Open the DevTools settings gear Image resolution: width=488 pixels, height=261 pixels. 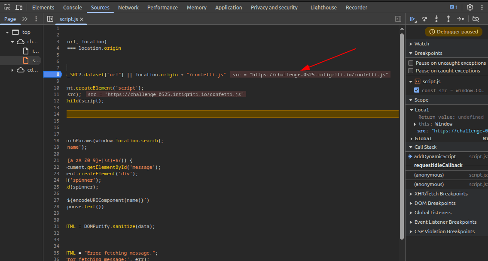pos(470,7)
